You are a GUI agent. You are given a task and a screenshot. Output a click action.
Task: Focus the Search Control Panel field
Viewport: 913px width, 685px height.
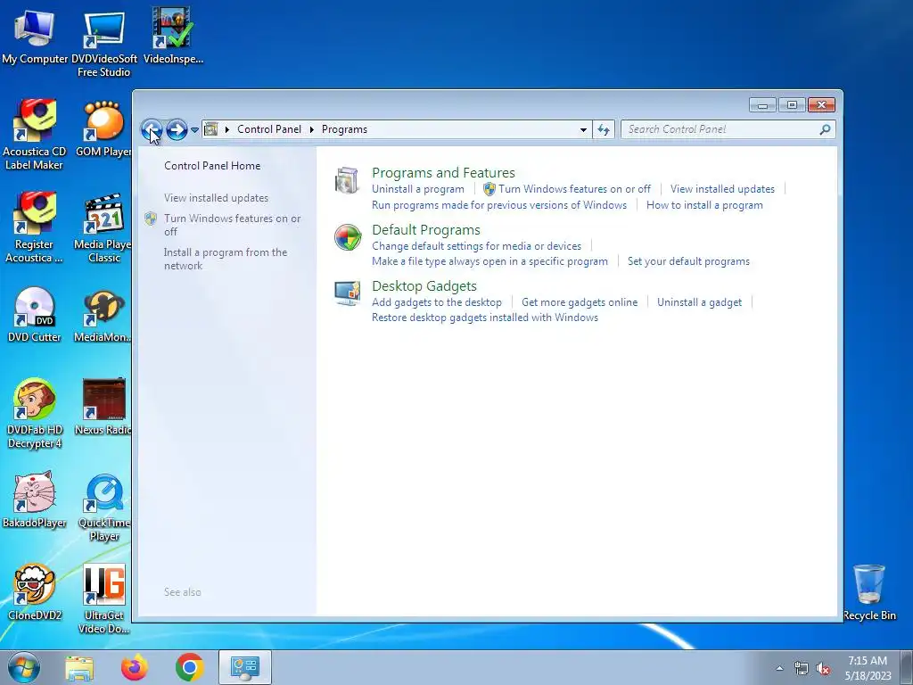tap(728, 129)
